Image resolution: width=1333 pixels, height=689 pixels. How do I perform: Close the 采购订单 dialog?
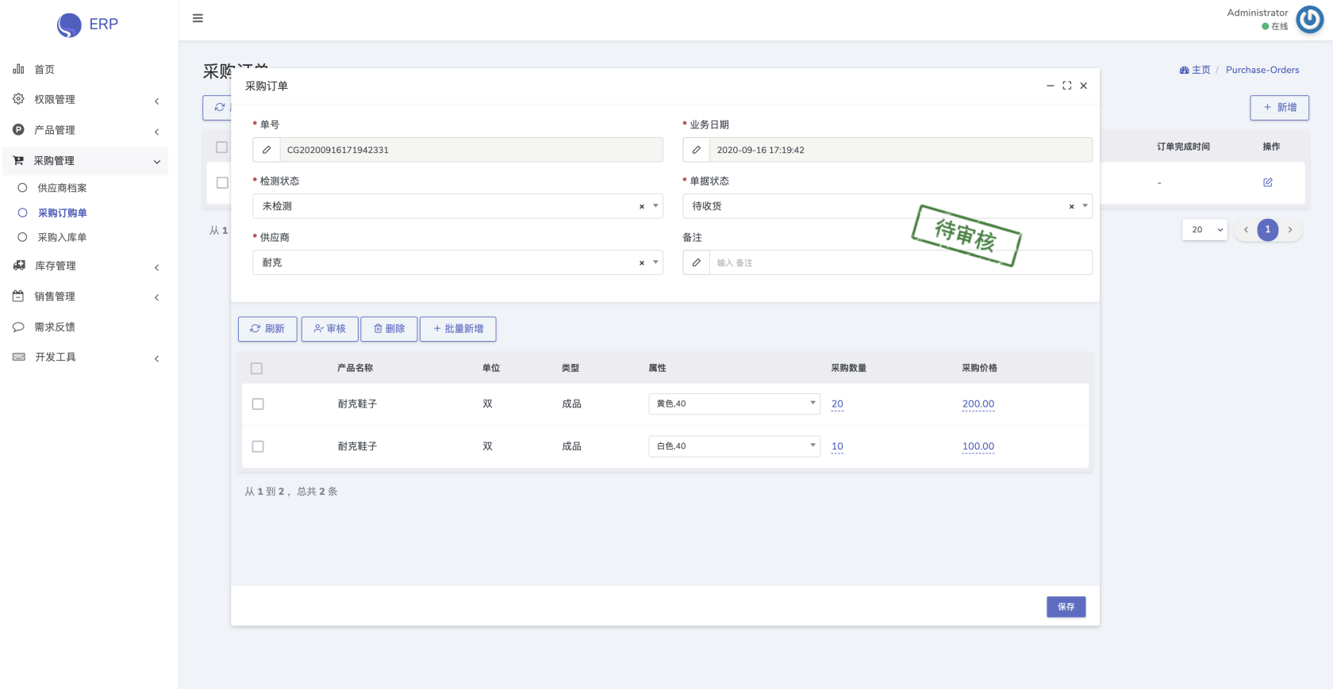click(x=1084, y=86)
